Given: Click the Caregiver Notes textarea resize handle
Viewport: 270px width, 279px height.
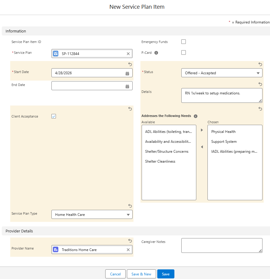Looking at the screenshot, I should (260, 251).
